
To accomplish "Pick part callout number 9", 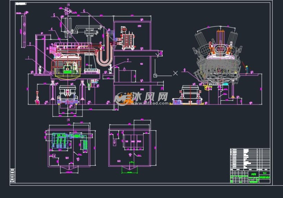I will [185, 70].
